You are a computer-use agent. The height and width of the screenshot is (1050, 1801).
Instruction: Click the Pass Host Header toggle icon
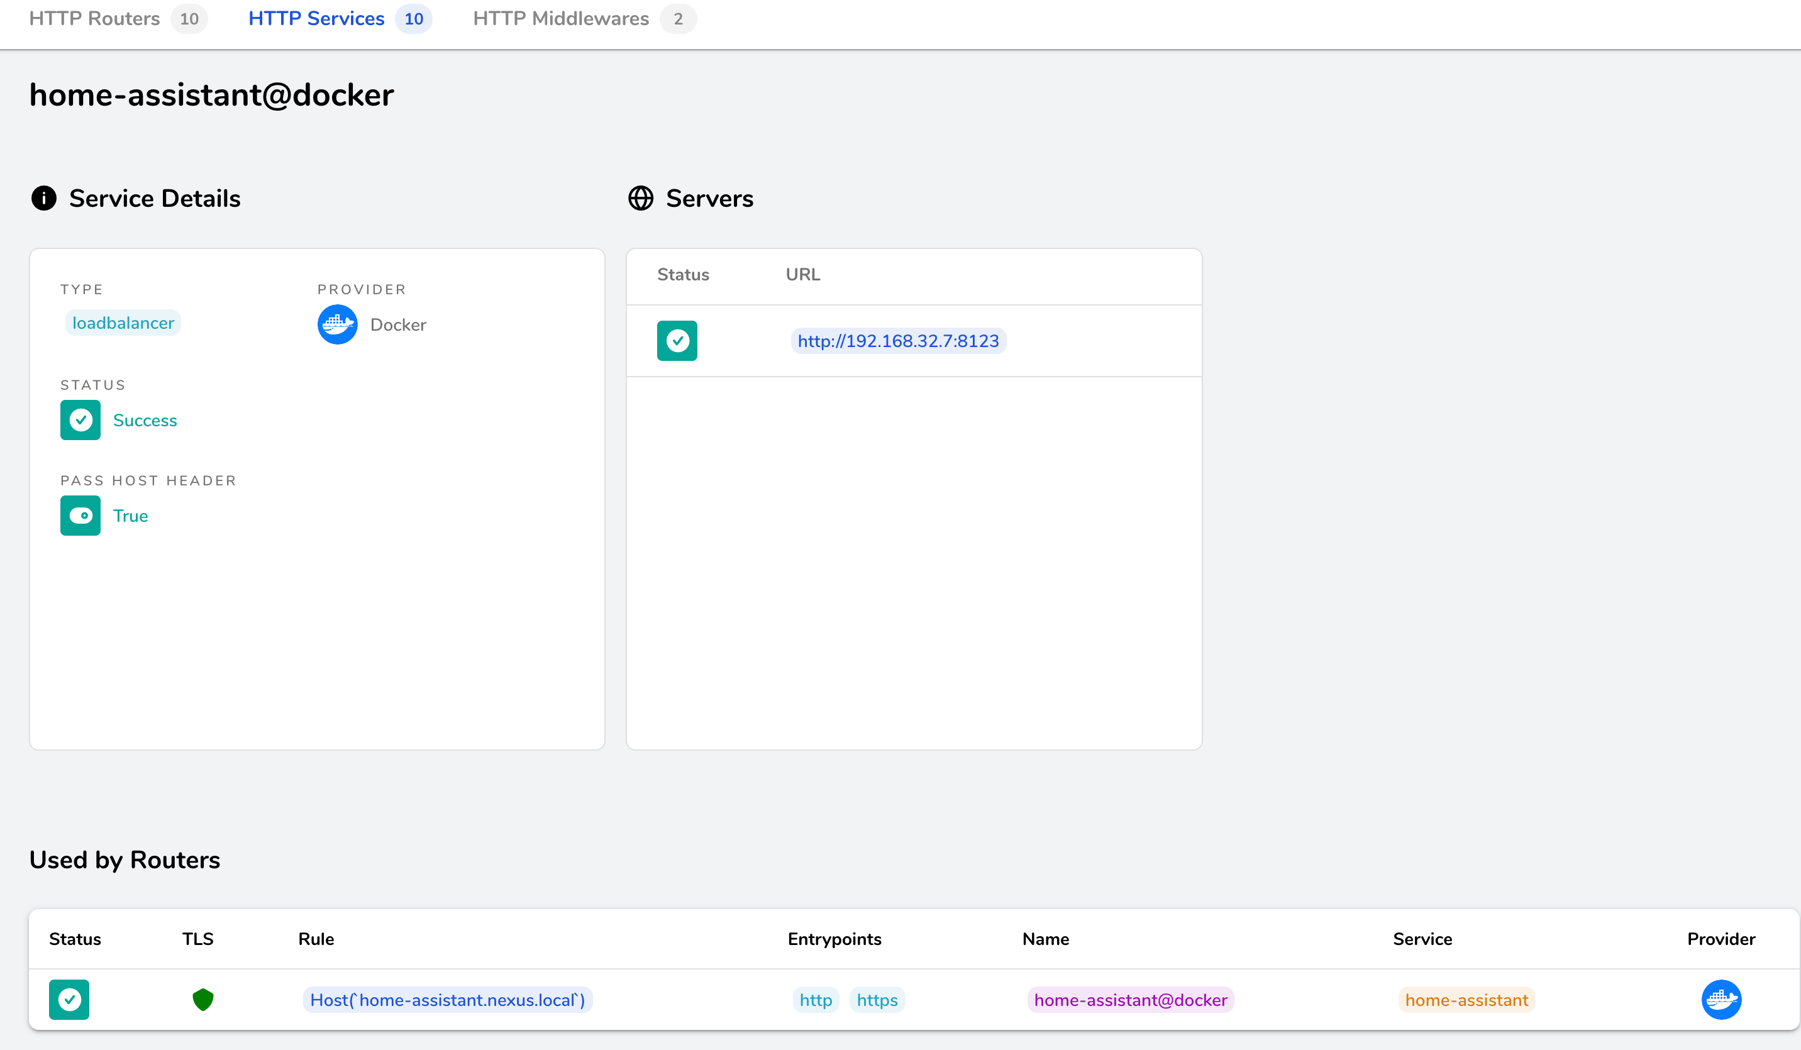80,516
